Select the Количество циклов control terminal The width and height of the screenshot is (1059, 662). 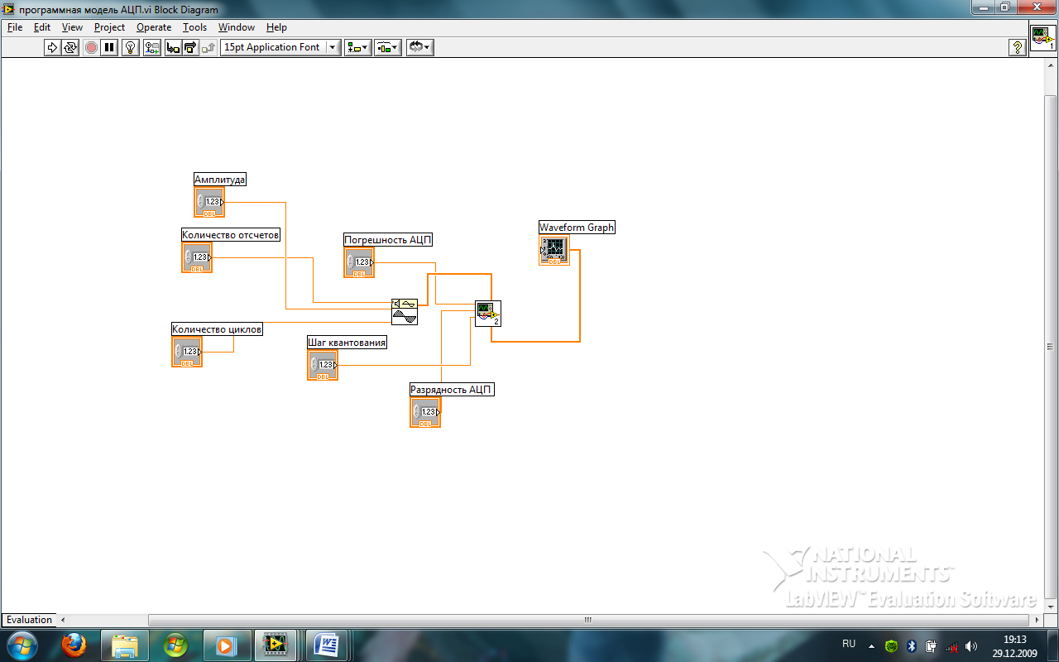187,352
